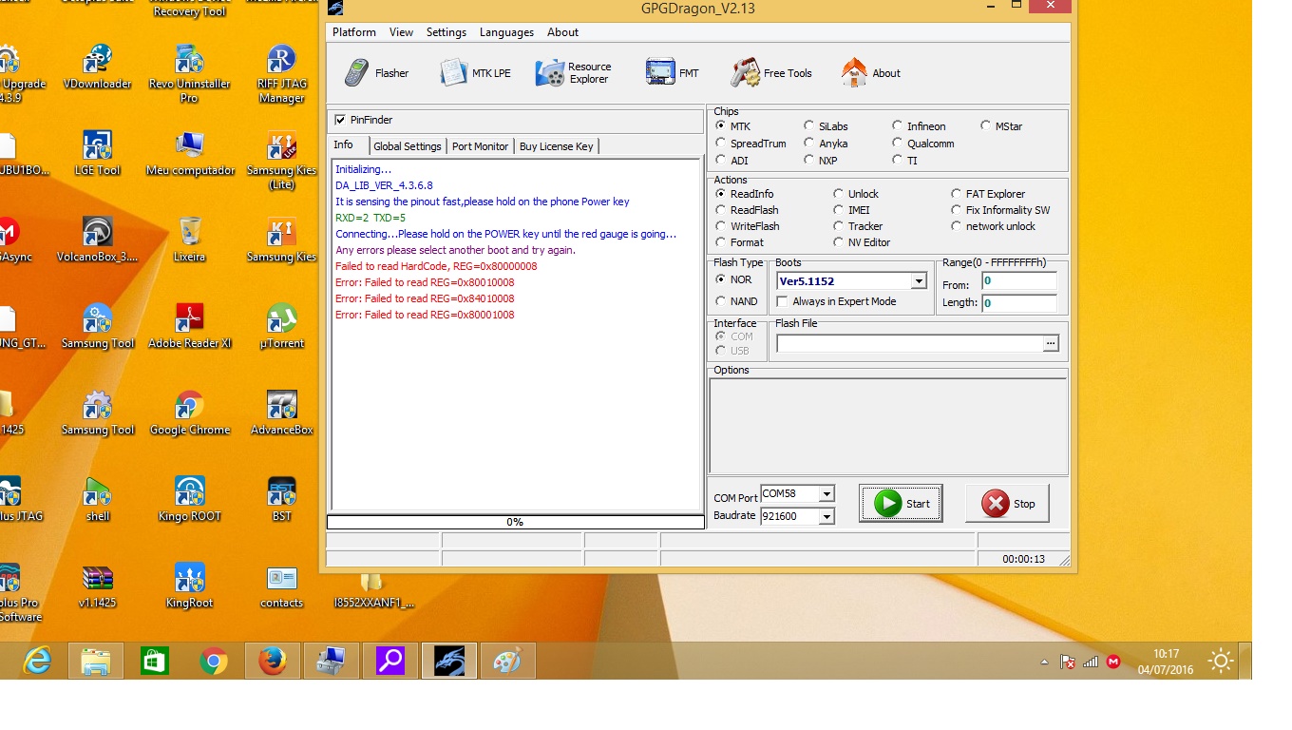The height and width of the screenshot is (730, 1292).
Task: Open AdvanceBox desktop shortcut
Action: 281,413
